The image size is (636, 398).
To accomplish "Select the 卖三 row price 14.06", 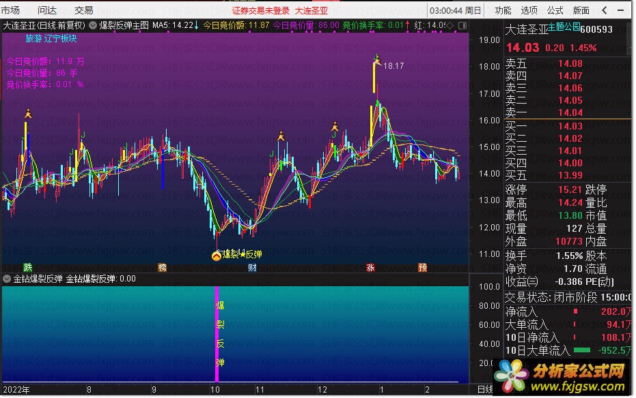I will click(570, 88).
